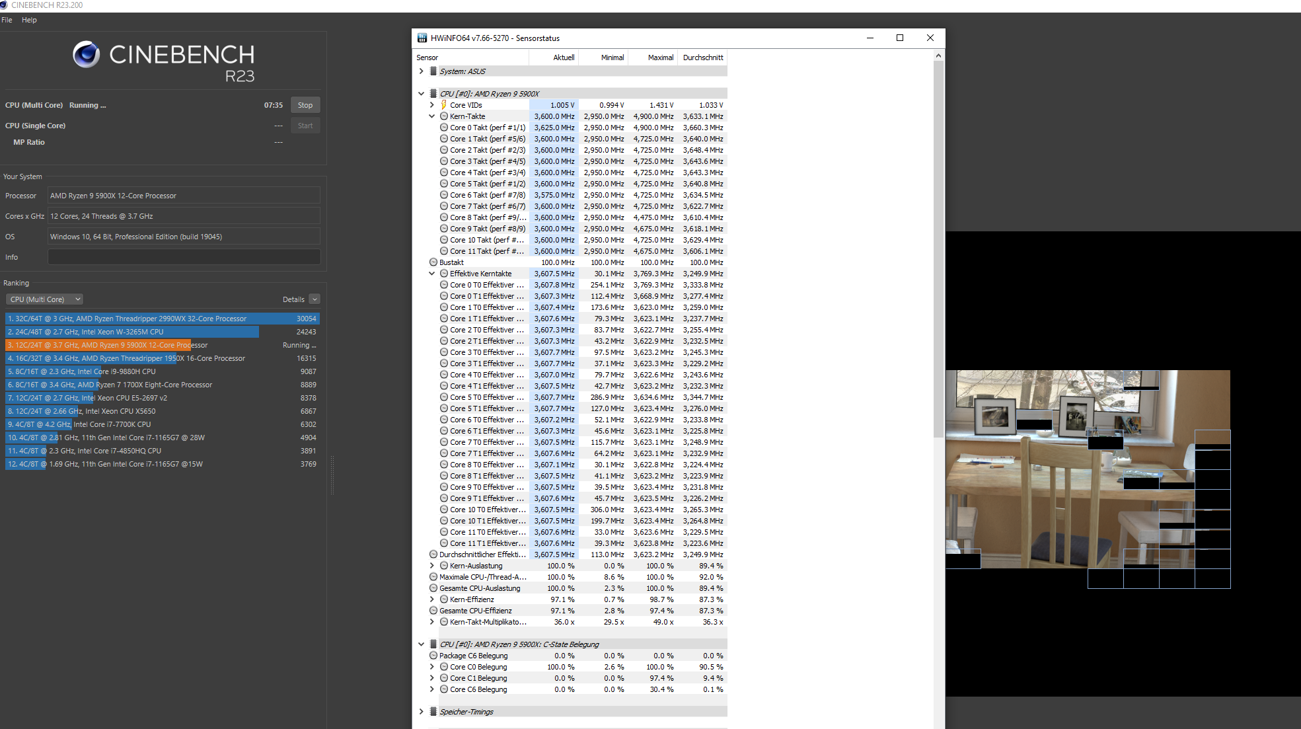Click the Core VIDs lightning bolt icon
The height and width of the screenshot is (729, 1301).
(x=444, y=105)
